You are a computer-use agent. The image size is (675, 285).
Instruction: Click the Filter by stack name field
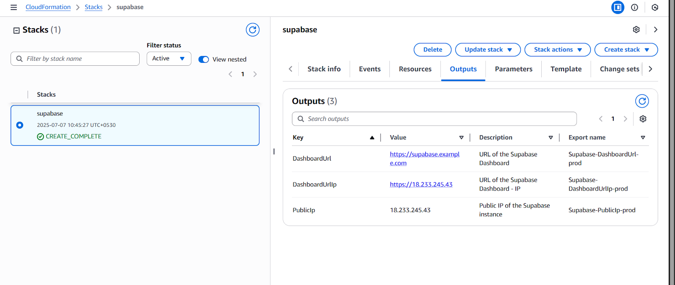(75, 59)
